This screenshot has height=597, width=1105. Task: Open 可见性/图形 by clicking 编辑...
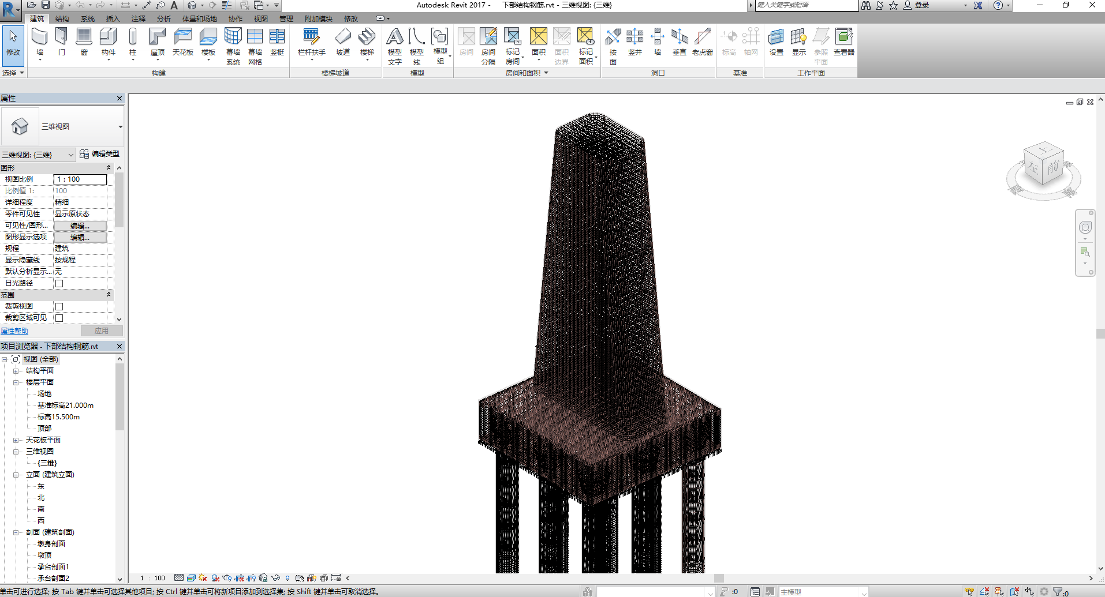pos(80,225)
